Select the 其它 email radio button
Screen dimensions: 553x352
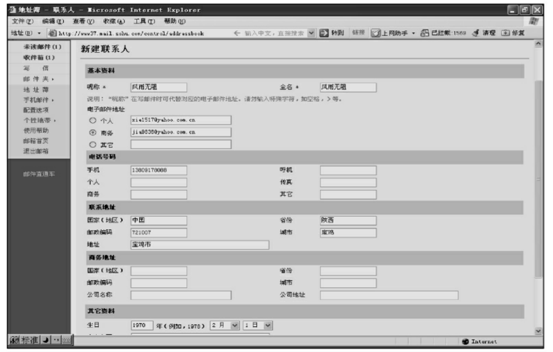point(92,144)
